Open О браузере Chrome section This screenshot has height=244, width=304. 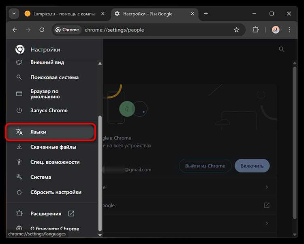pos(52,228)
